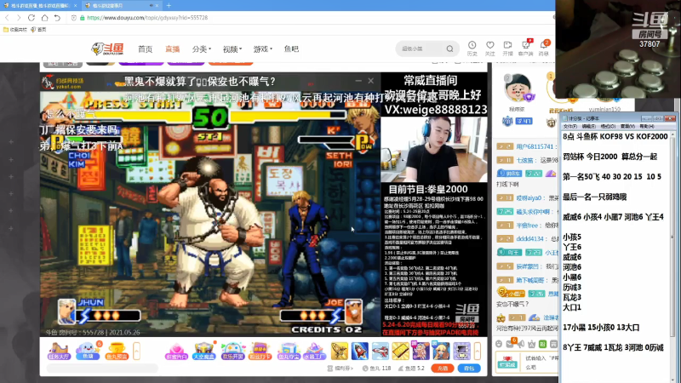
Task: Click the streamer webcam feed
Action: click(x=433, y=149)
